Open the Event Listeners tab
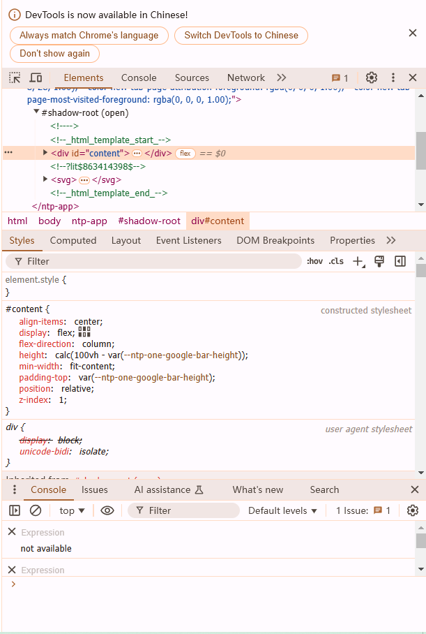The height and width of the screenshot is (634, 426). 188,241
